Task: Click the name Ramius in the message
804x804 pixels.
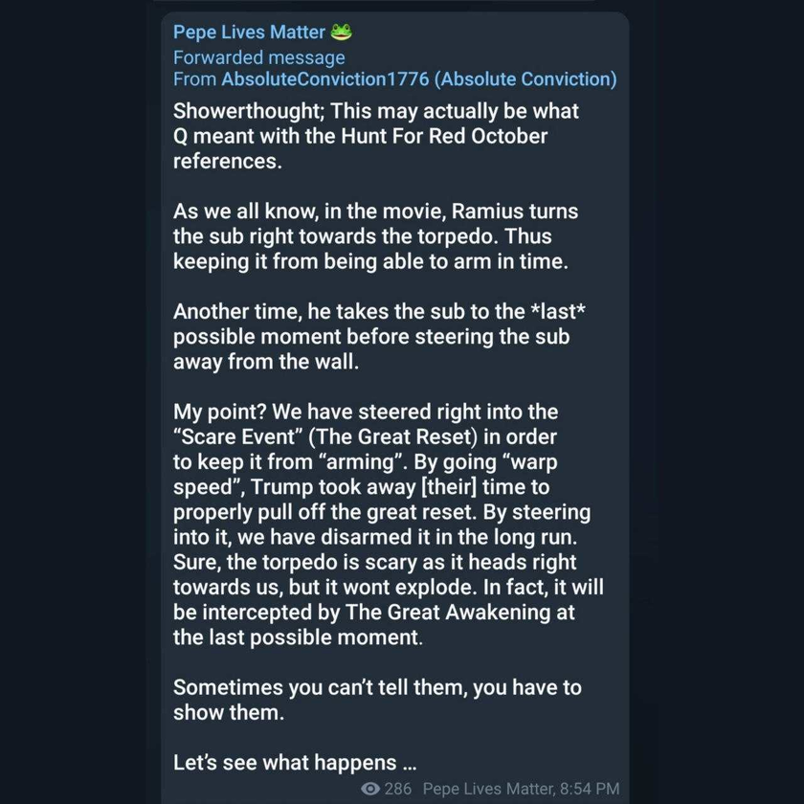Action: 487,212
